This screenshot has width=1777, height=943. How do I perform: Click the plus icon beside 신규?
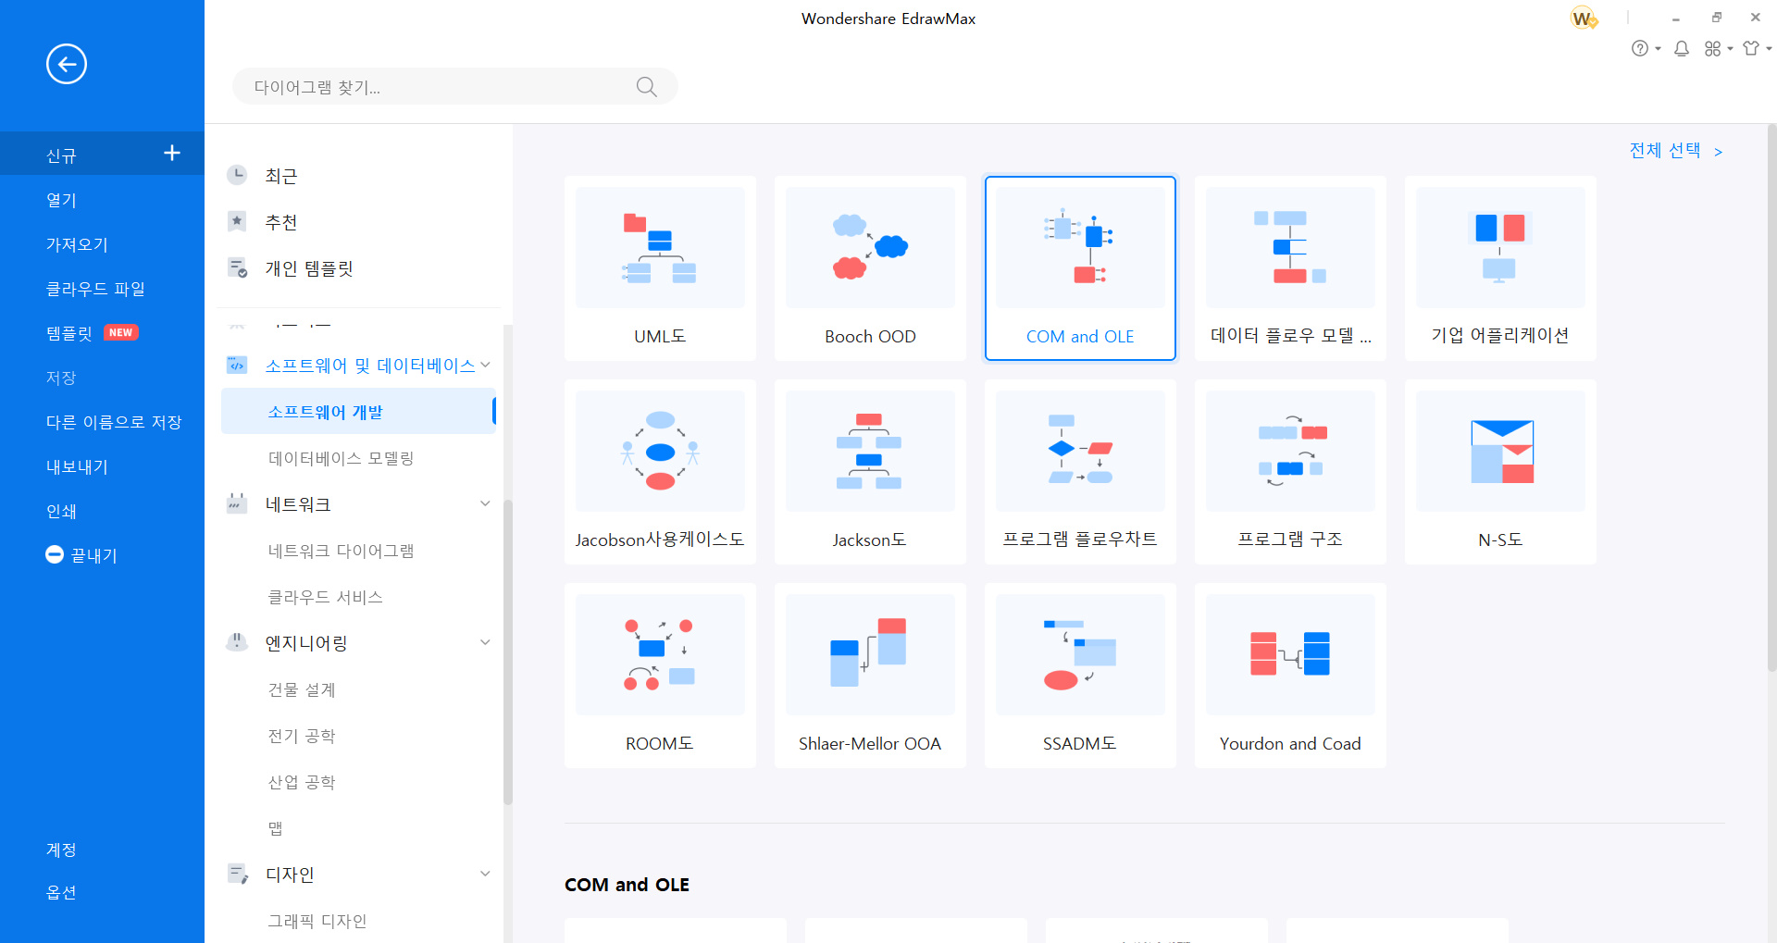point(171,153)
